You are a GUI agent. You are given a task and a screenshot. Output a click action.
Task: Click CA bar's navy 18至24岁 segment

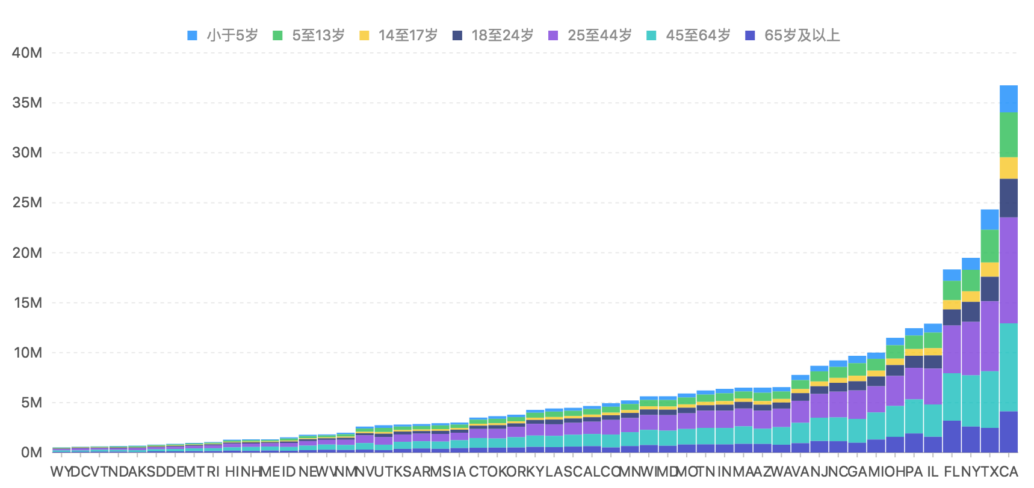[x=1009, y=198]
